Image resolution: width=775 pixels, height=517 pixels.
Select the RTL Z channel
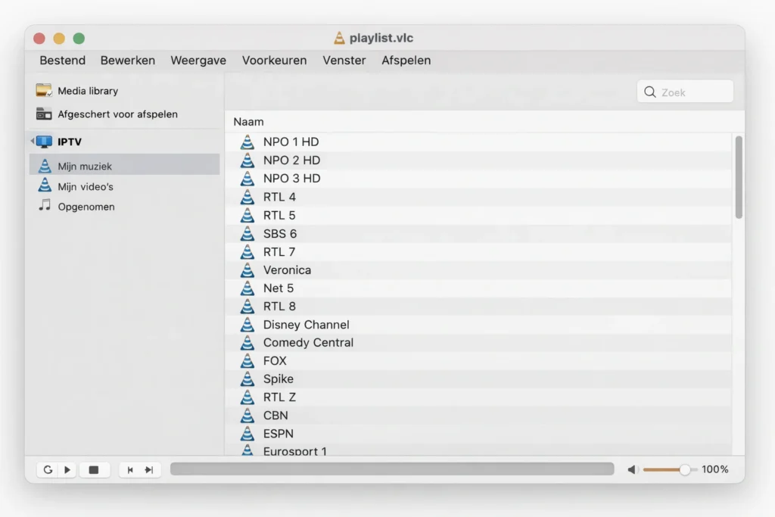(478, 397)
